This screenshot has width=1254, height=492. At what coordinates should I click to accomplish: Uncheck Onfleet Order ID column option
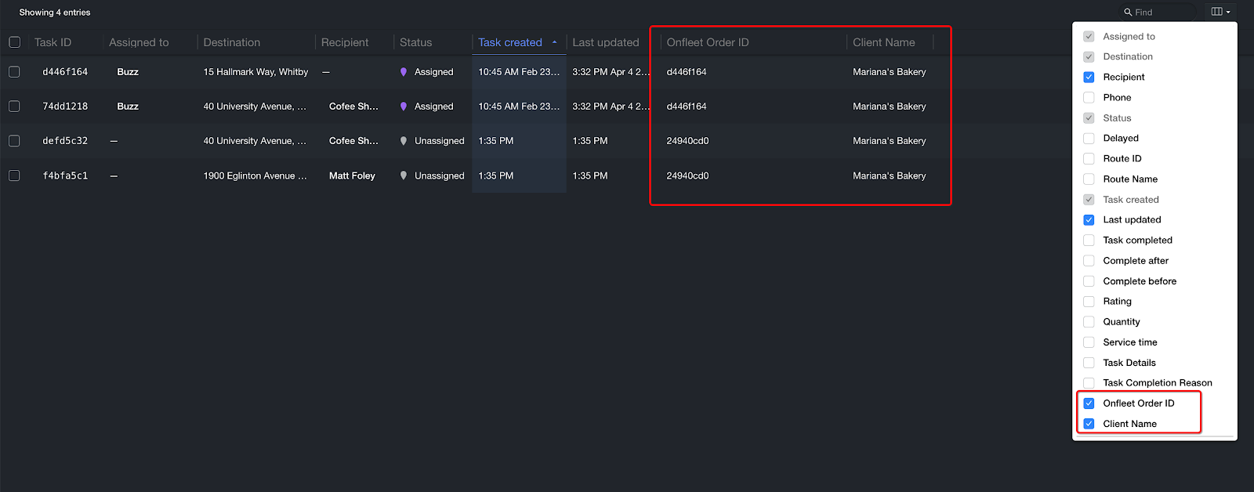click(x=1089, y=403)
